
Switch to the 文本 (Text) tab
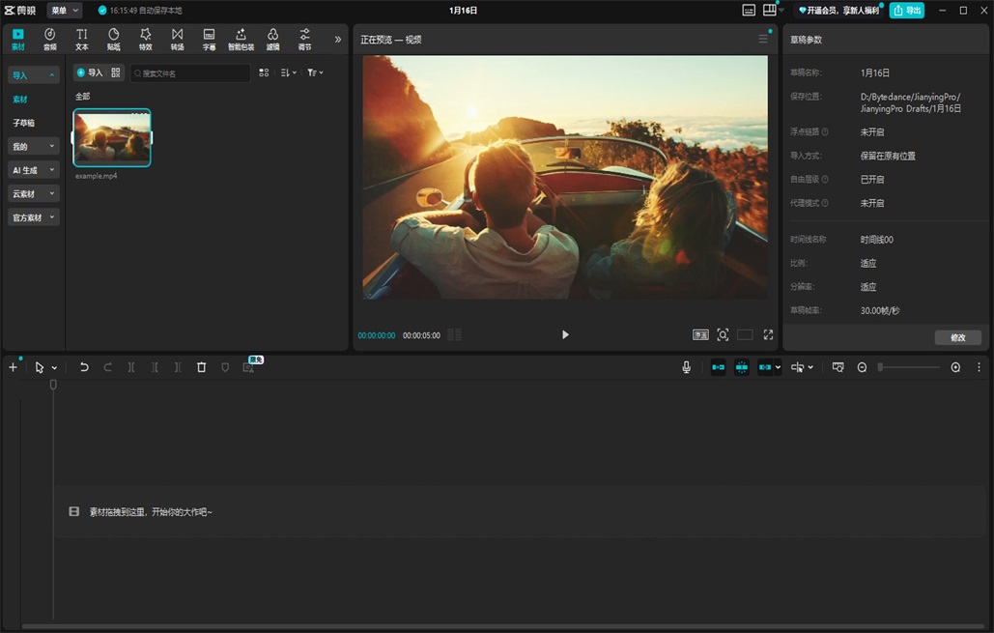coord(81,39)
